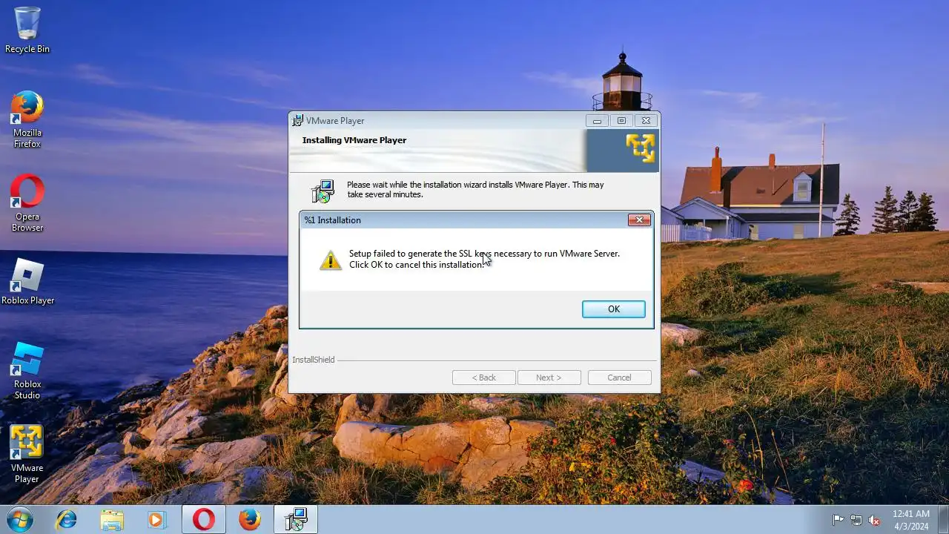The width and height of the screenshot is (949, 534).
Task: Click the Cancel button in the installer
Action: click(x=619, y=378)
